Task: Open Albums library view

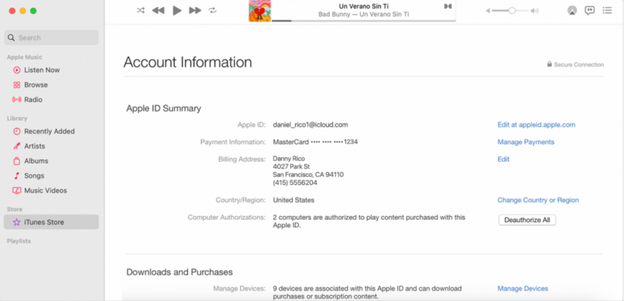Action: click(36, 161)
